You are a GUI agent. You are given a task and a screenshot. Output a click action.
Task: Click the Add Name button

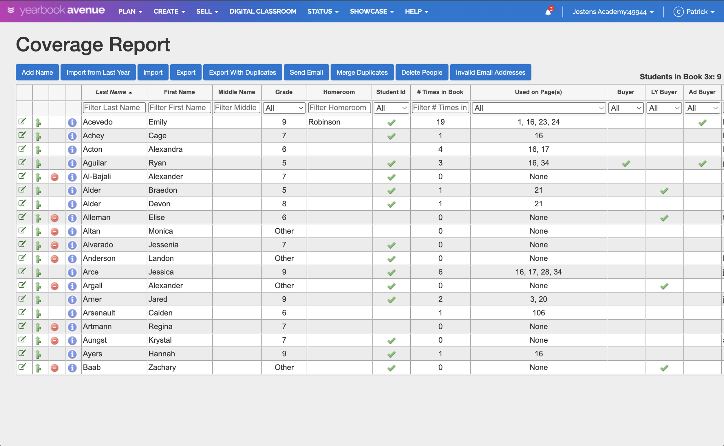click(x=37, y=72)
